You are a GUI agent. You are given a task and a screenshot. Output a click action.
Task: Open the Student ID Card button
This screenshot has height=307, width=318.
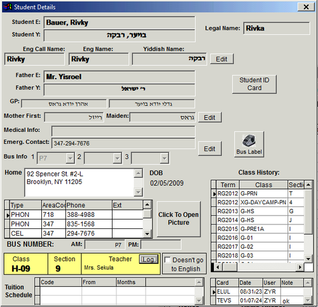click(x=254, y=84)
